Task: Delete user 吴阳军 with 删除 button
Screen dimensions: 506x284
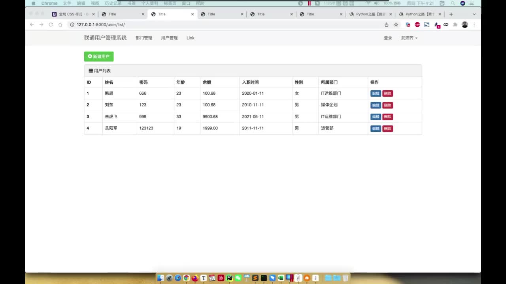Action: 388,129
